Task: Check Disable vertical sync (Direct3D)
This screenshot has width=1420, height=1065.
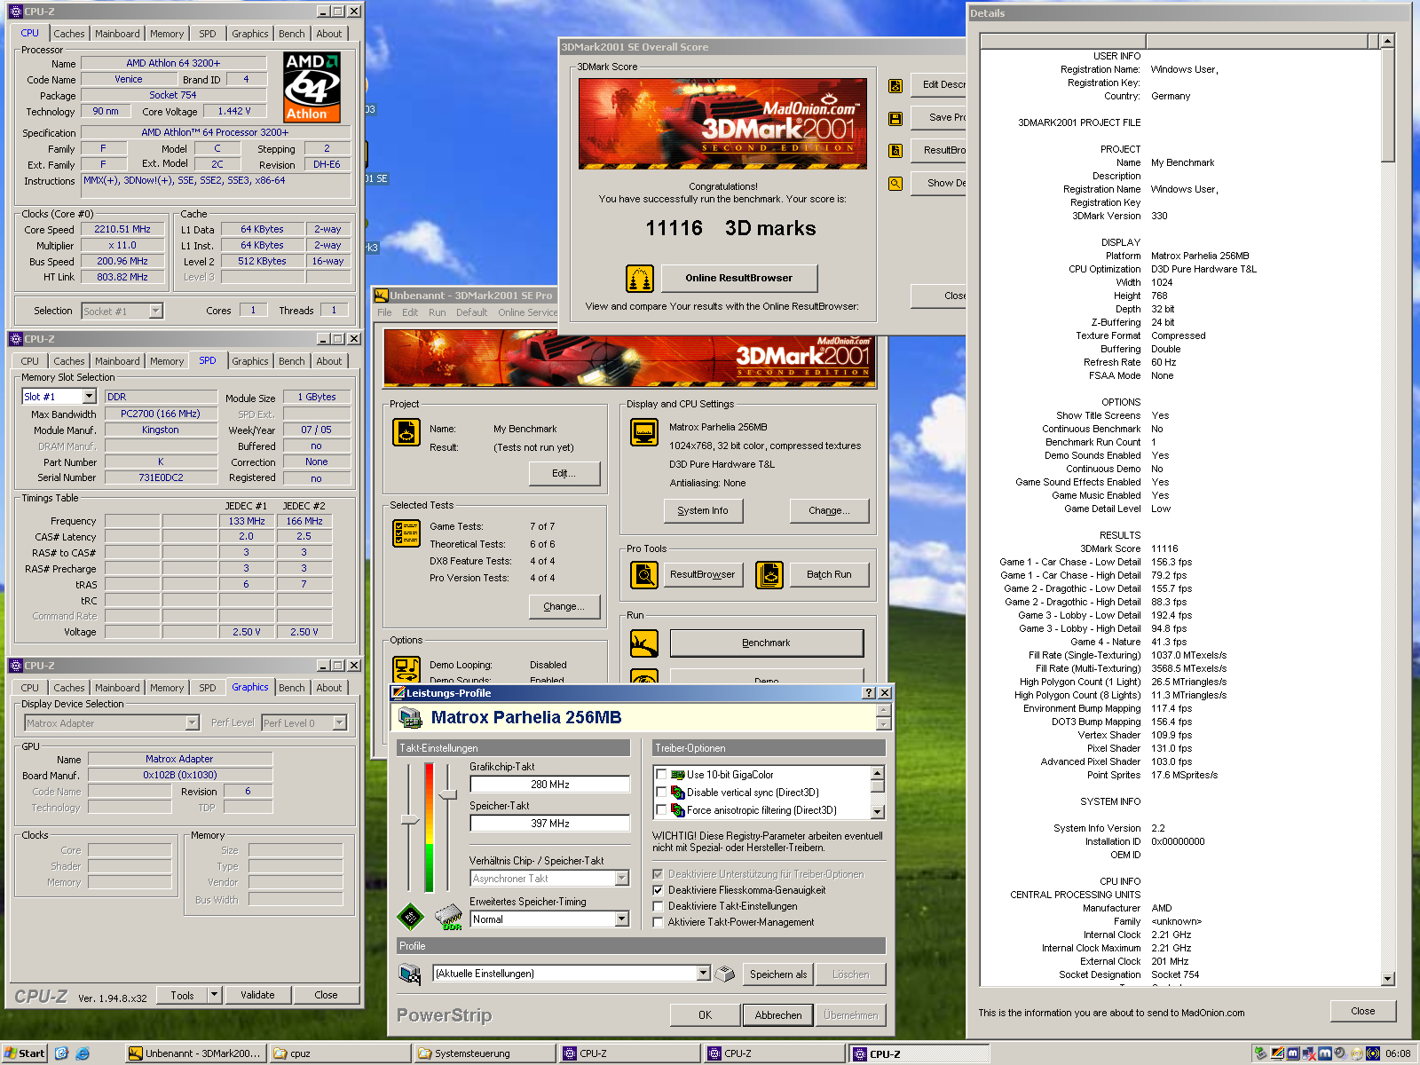Action: (661, 793)
